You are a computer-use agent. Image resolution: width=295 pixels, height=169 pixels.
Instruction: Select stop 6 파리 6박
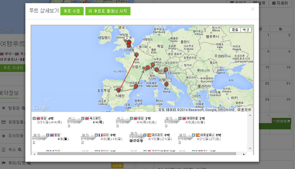click(105, 135)
